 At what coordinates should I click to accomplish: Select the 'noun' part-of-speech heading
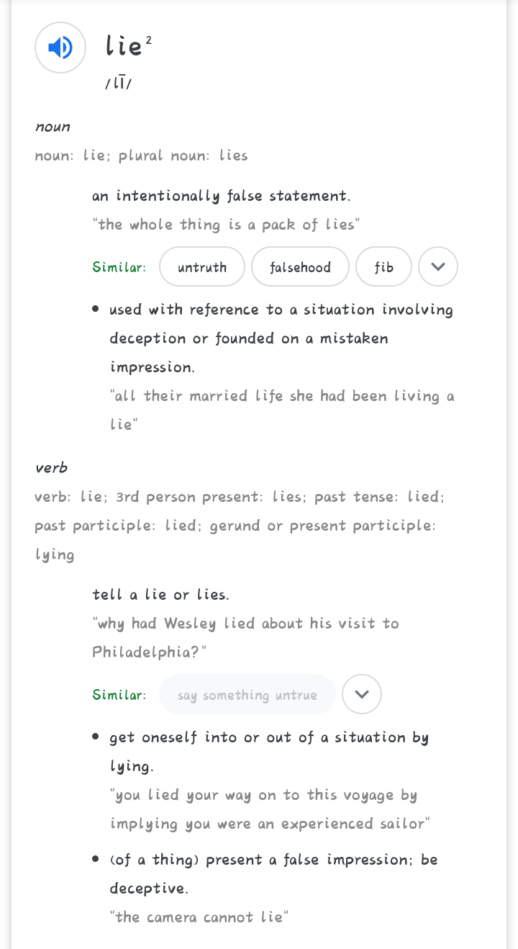pos(53,127)
